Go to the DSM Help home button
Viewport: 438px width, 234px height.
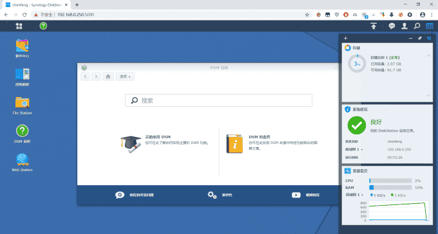tap(108, 76)
